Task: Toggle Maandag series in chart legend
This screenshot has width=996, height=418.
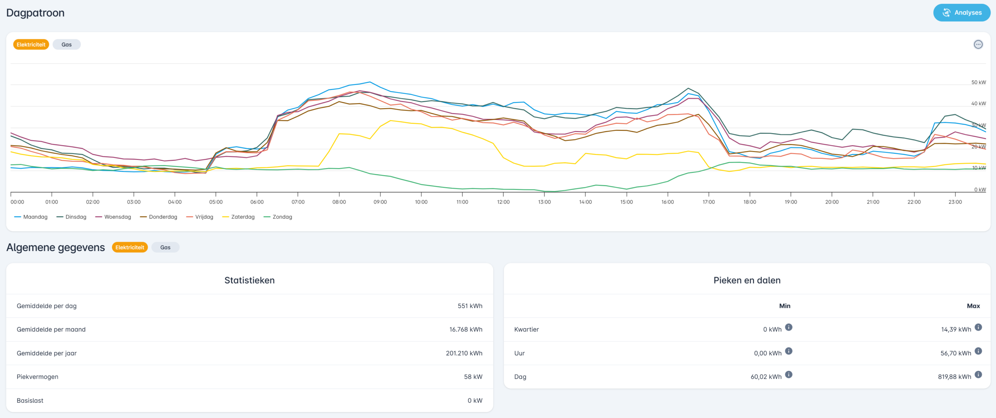Action: pyautogui.click(x=31, y=217)
